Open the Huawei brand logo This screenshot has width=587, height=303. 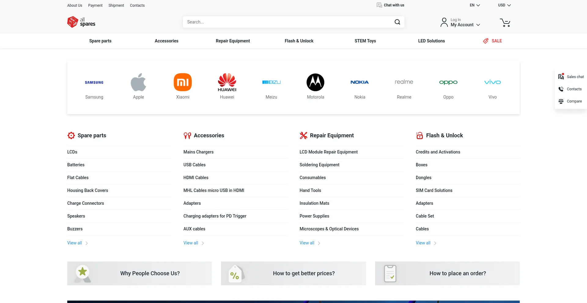[x=227, y=82]
